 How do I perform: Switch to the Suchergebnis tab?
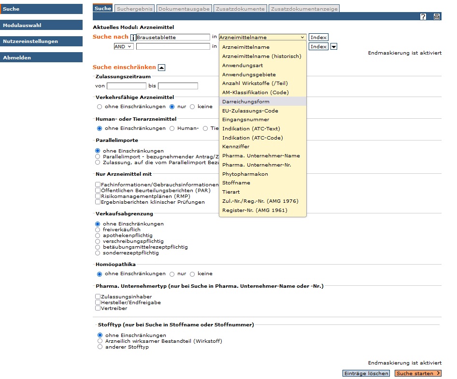(135, 9)
